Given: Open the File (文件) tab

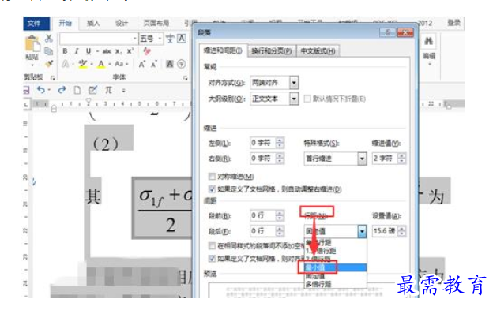Looking at the screenshot, I should click(36, 23).
